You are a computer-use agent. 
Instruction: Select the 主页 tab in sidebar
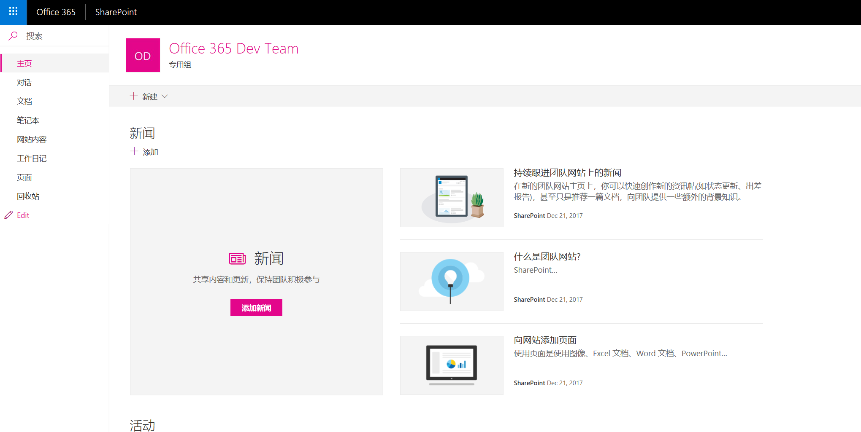(x=24, y=63)
